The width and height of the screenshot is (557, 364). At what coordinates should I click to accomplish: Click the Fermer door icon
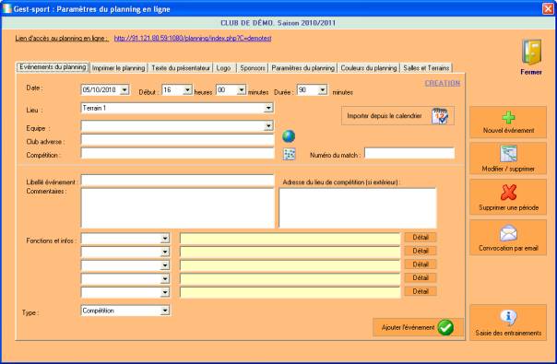point(531,52)
